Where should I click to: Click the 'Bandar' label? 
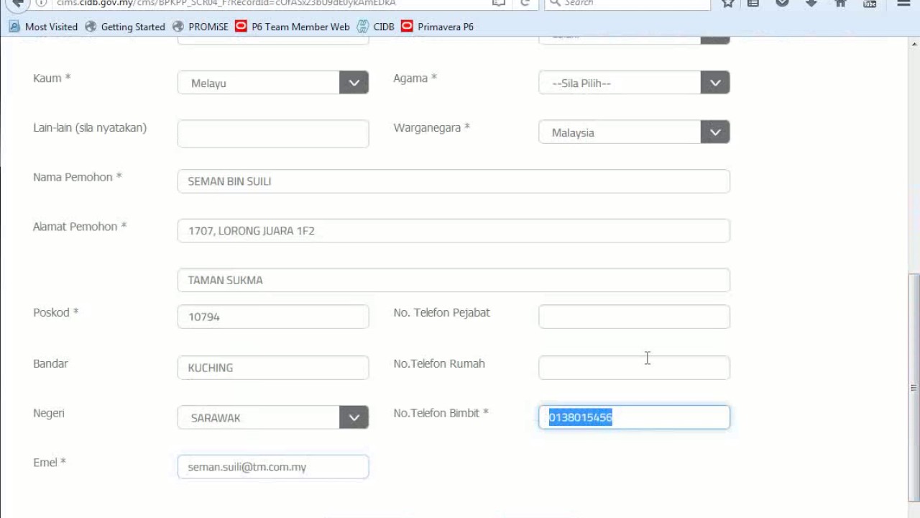50,363
